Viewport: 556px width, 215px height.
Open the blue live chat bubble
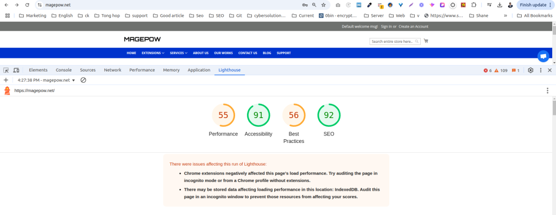(x=543, y=56)
